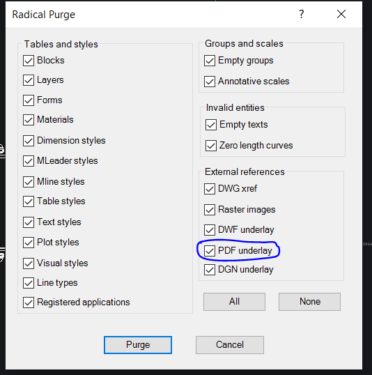Viewport: 372px width, 375px height.
Task: Close the Radical Purge dialog
Action: click(341, 14)
